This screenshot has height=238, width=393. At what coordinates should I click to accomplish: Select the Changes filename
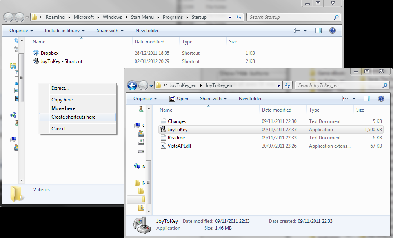tap(177, 121)
